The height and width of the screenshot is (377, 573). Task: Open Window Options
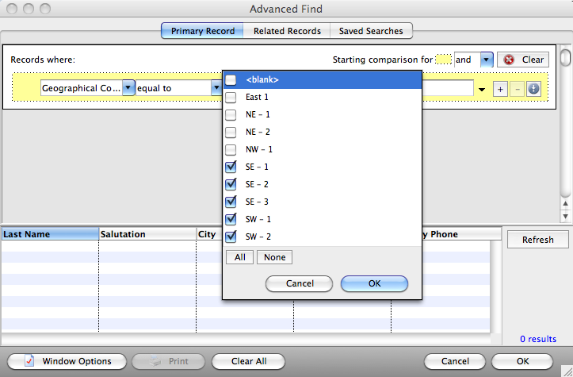coord(67,361)
